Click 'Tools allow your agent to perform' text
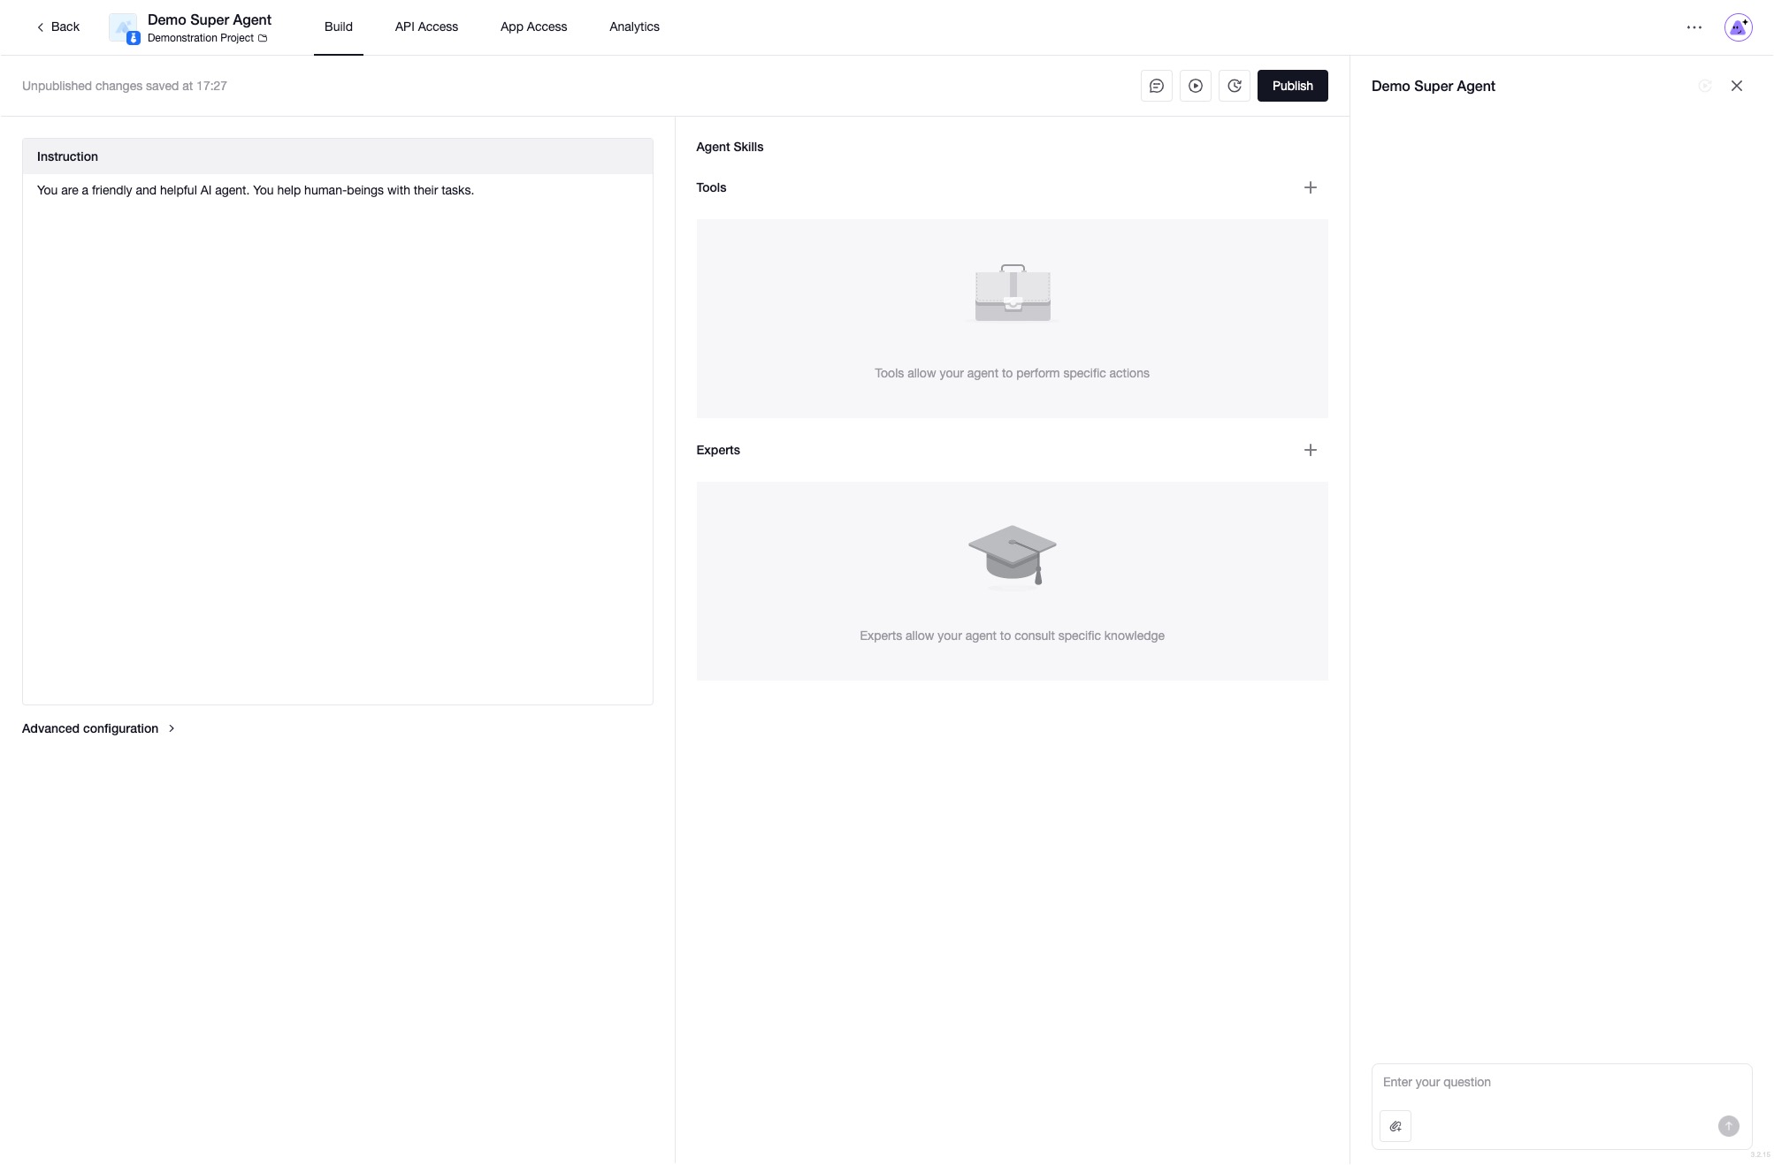1774x1165 pixels. [x=1012, y=373]
